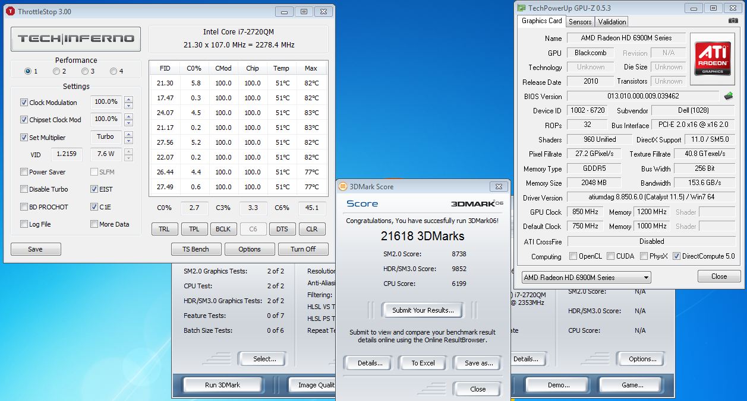Click the VID value field 1.2159
Viewport: 747px width, 401px height.
pyautogui.click(x=67, y=154)
